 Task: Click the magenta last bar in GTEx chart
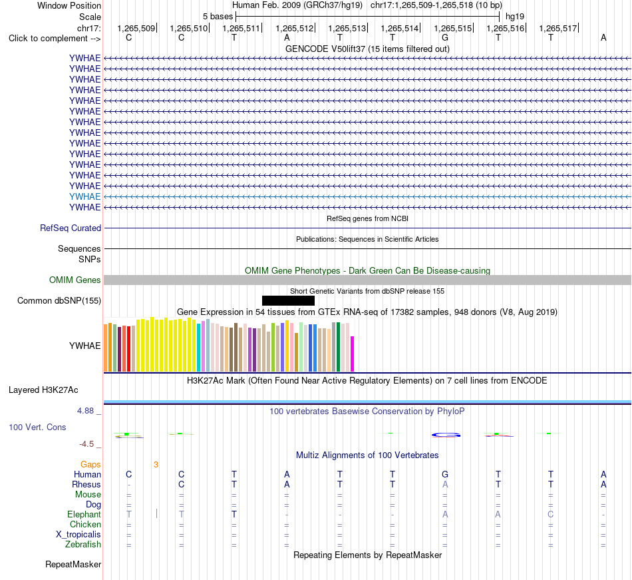(x=353, y=354)
